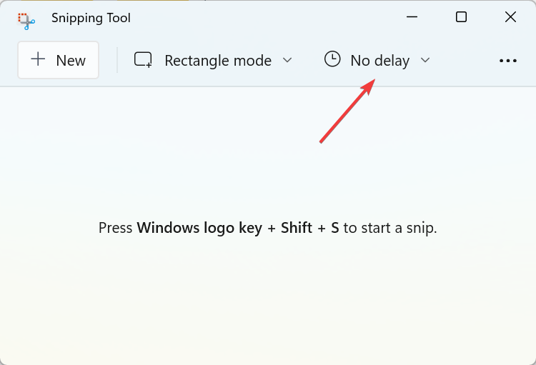This screenshot has width=536, height=365.
Task: Click the clock delay icon
Action: click(x=332, y=59)
